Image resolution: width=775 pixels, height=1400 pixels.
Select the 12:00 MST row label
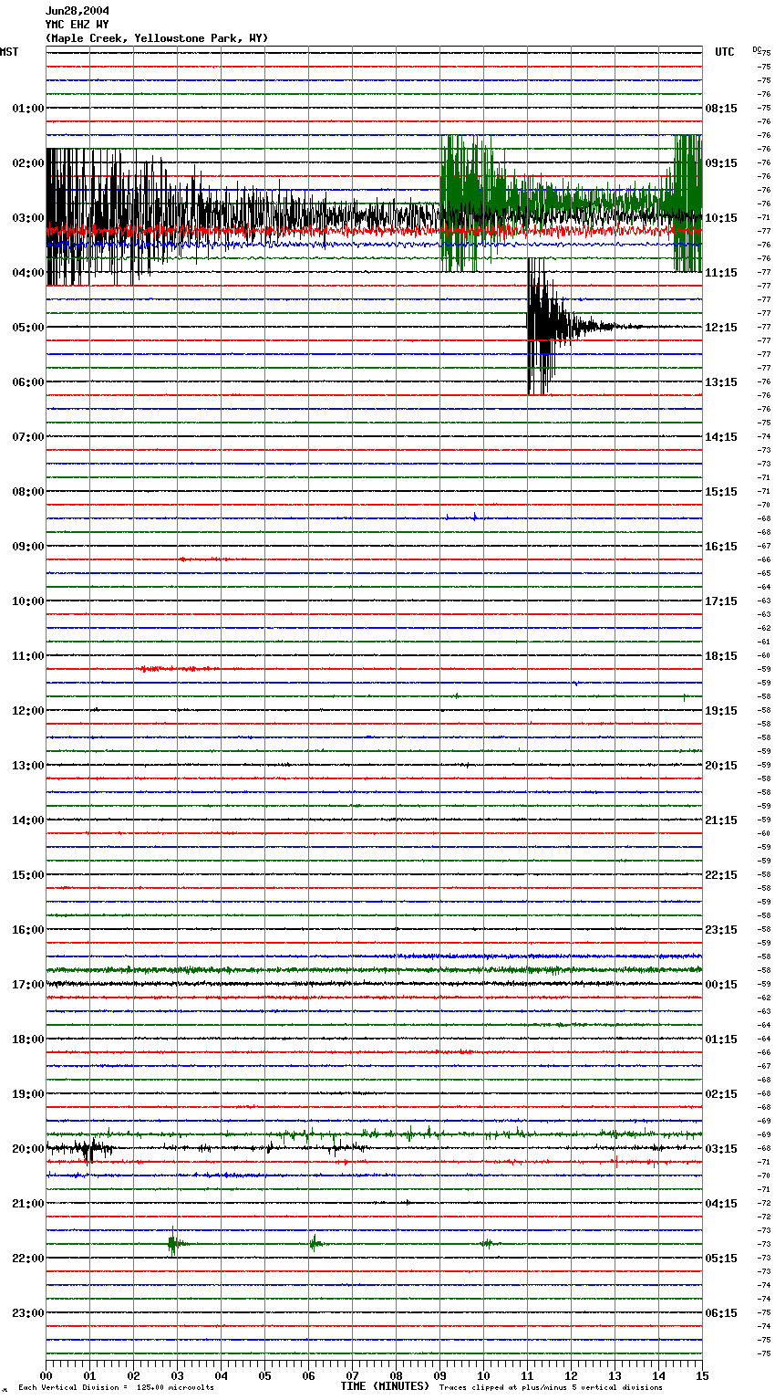28,710
